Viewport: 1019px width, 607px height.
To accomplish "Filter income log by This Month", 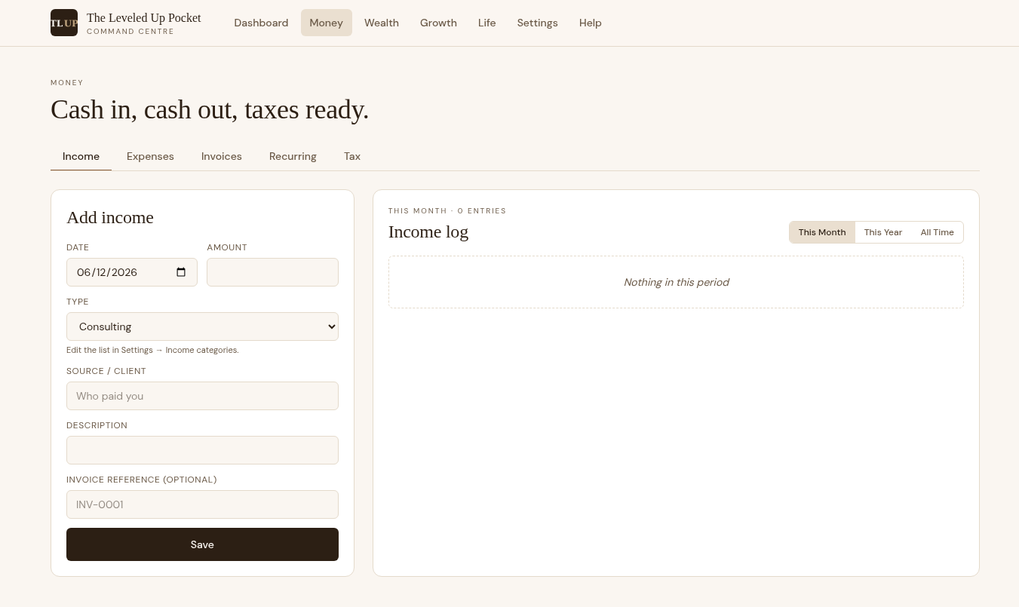I will coord(822,232).
